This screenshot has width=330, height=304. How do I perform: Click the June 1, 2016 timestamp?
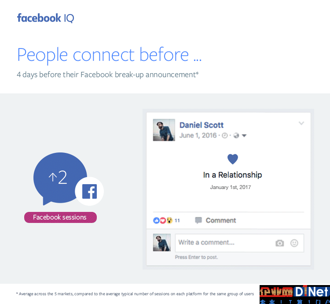198,135
